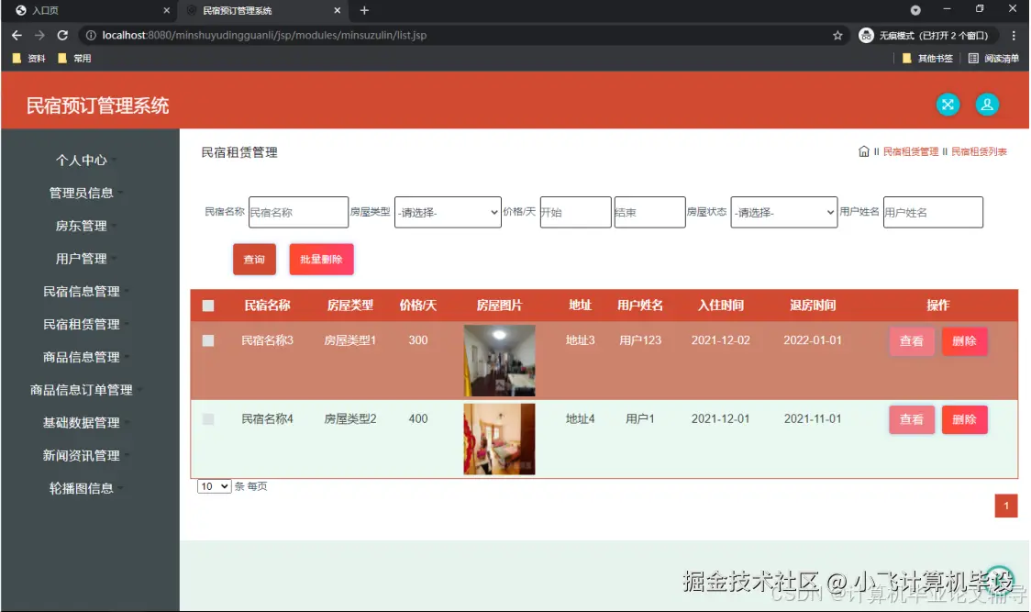Screen dimensions: 1031x612
Task: Open the user profile icon in the header
Action: tap(987, 105)
